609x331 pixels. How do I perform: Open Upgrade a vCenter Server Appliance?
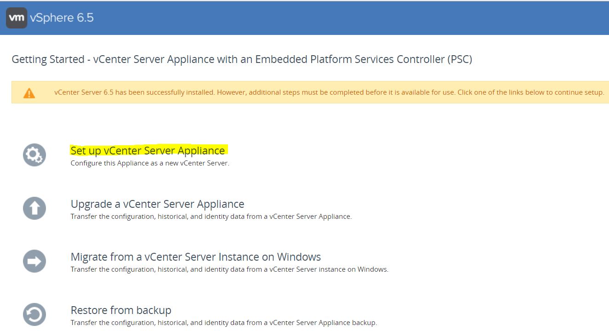click(x=157, y=204)
